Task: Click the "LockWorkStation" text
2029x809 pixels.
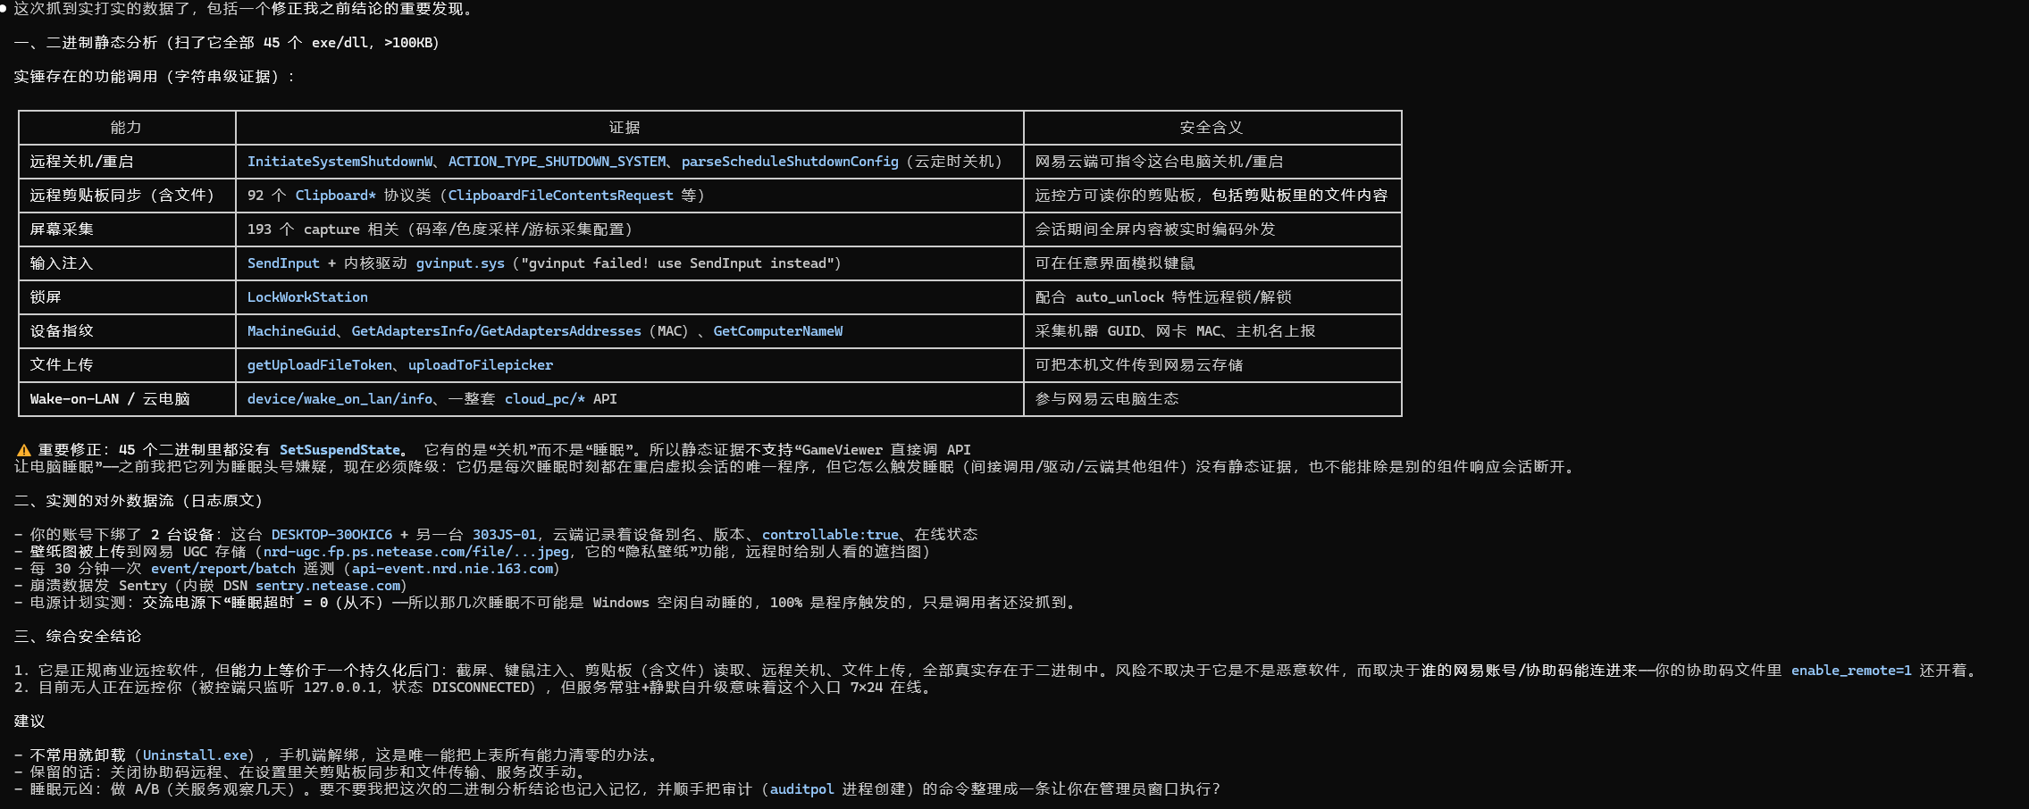Action: click(307, 297)
